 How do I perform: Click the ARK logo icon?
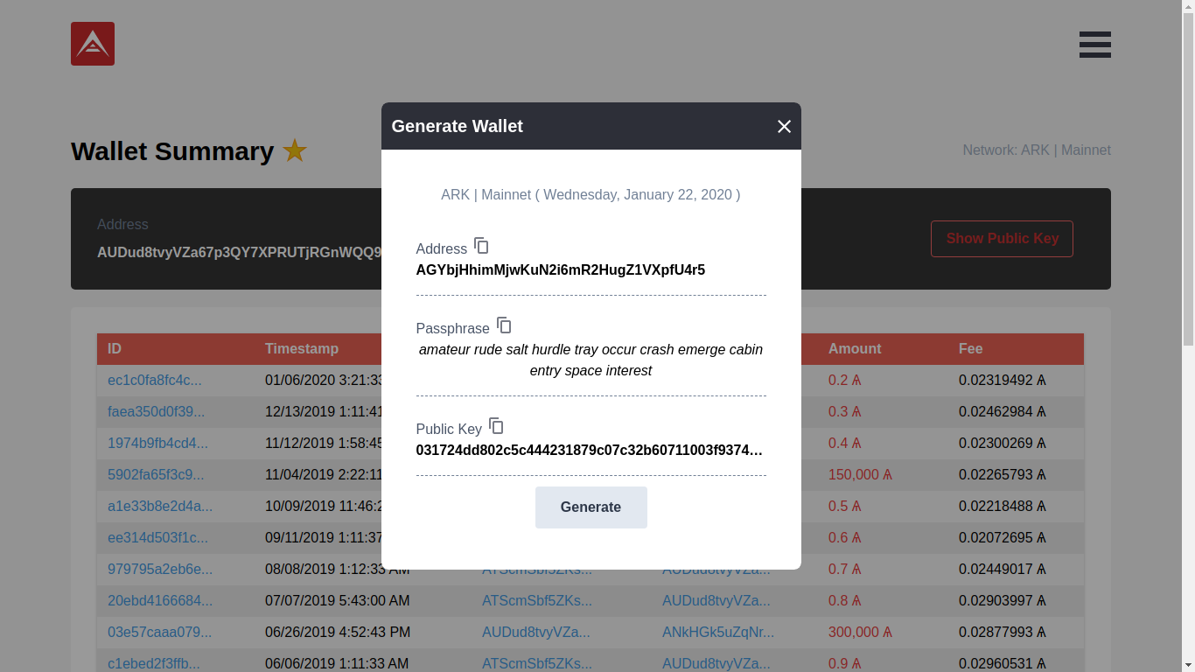(93, 44)
